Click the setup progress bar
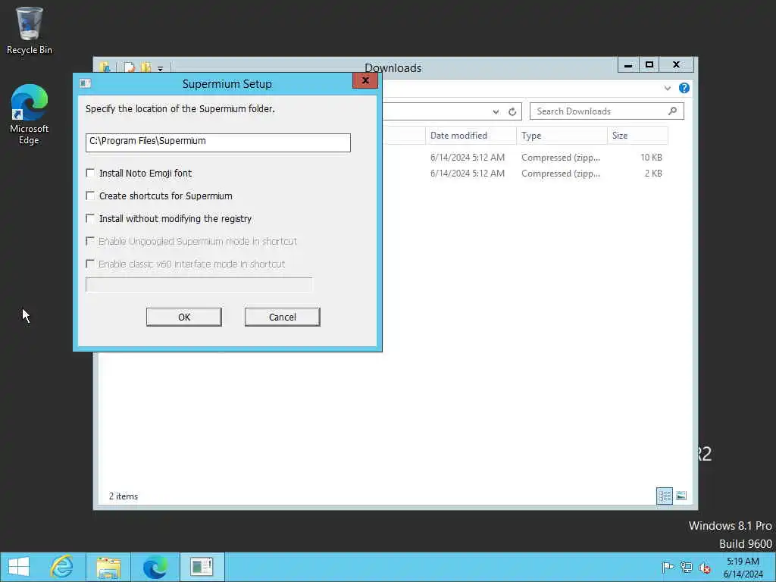This screenshot has width=776, height=582. pyautogui.click(x=199, y=285)
